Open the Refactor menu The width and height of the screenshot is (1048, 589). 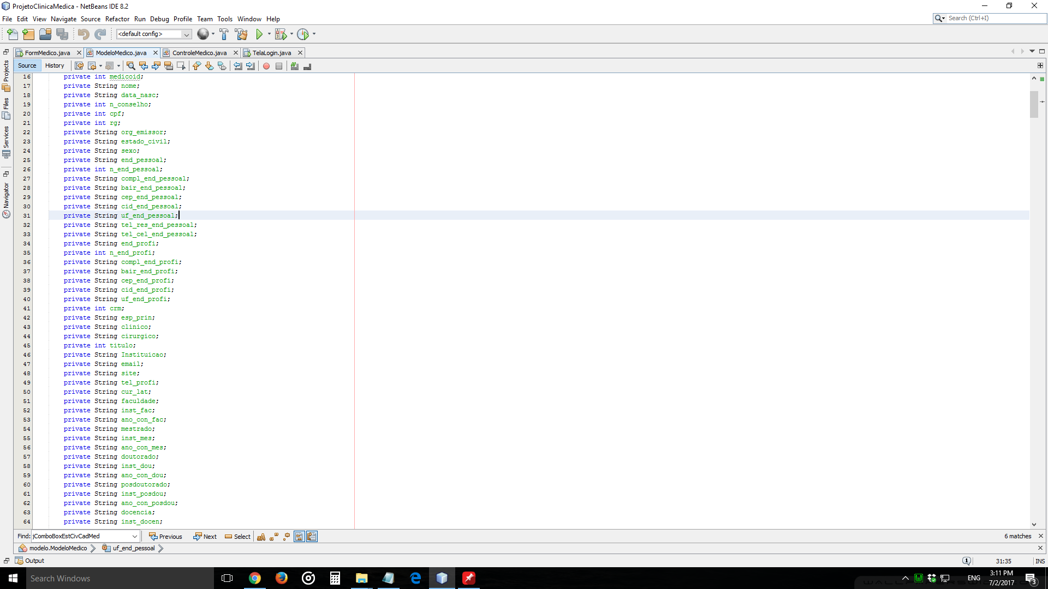coord(117,19)
